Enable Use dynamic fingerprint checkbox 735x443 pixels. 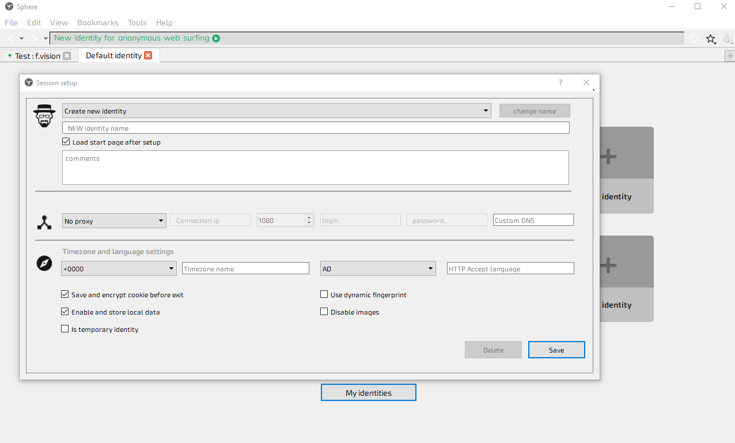(x=324, y=294)
